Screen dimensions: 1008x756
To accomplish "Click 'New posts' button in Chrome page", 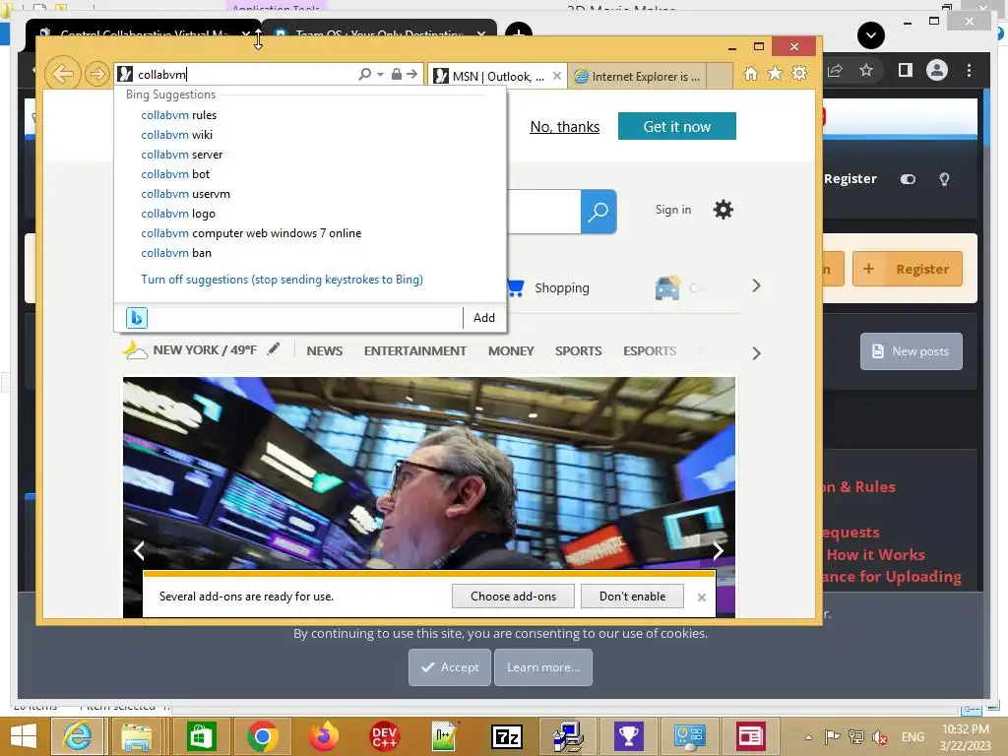I will (912, 351).
